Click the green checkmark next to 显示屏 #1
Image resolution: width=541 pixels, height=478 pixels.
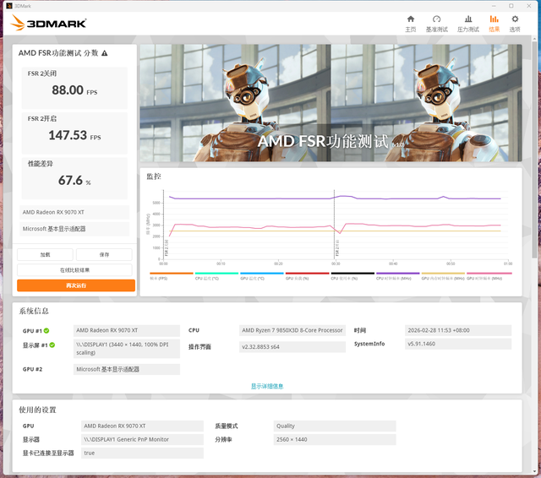point(52,345)
